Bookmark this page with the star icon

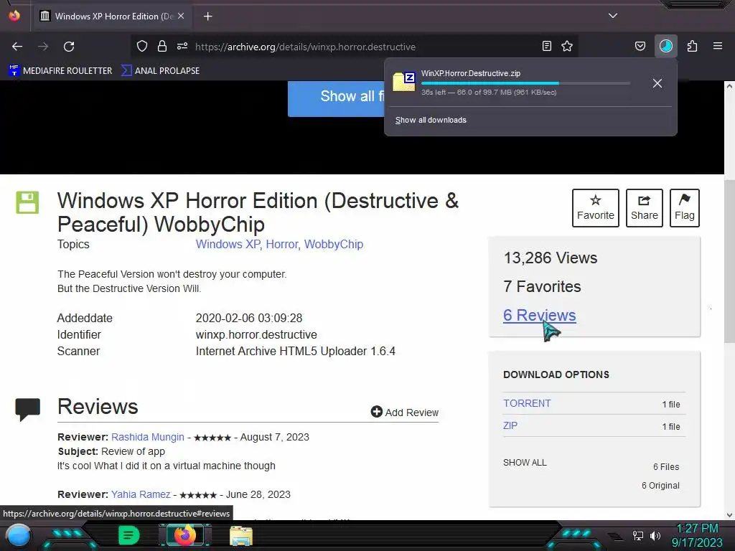coord(567,46)
